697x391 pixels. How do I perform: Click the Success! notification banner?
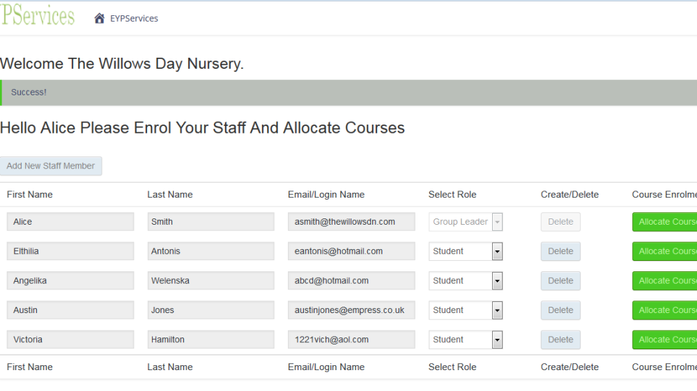click(348, 93)
